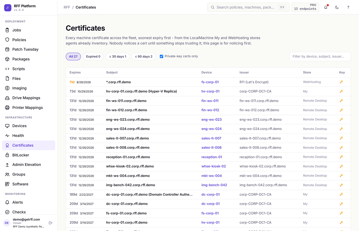
Task: Open the img-bench-042 device link
Action: click(214, 185)
